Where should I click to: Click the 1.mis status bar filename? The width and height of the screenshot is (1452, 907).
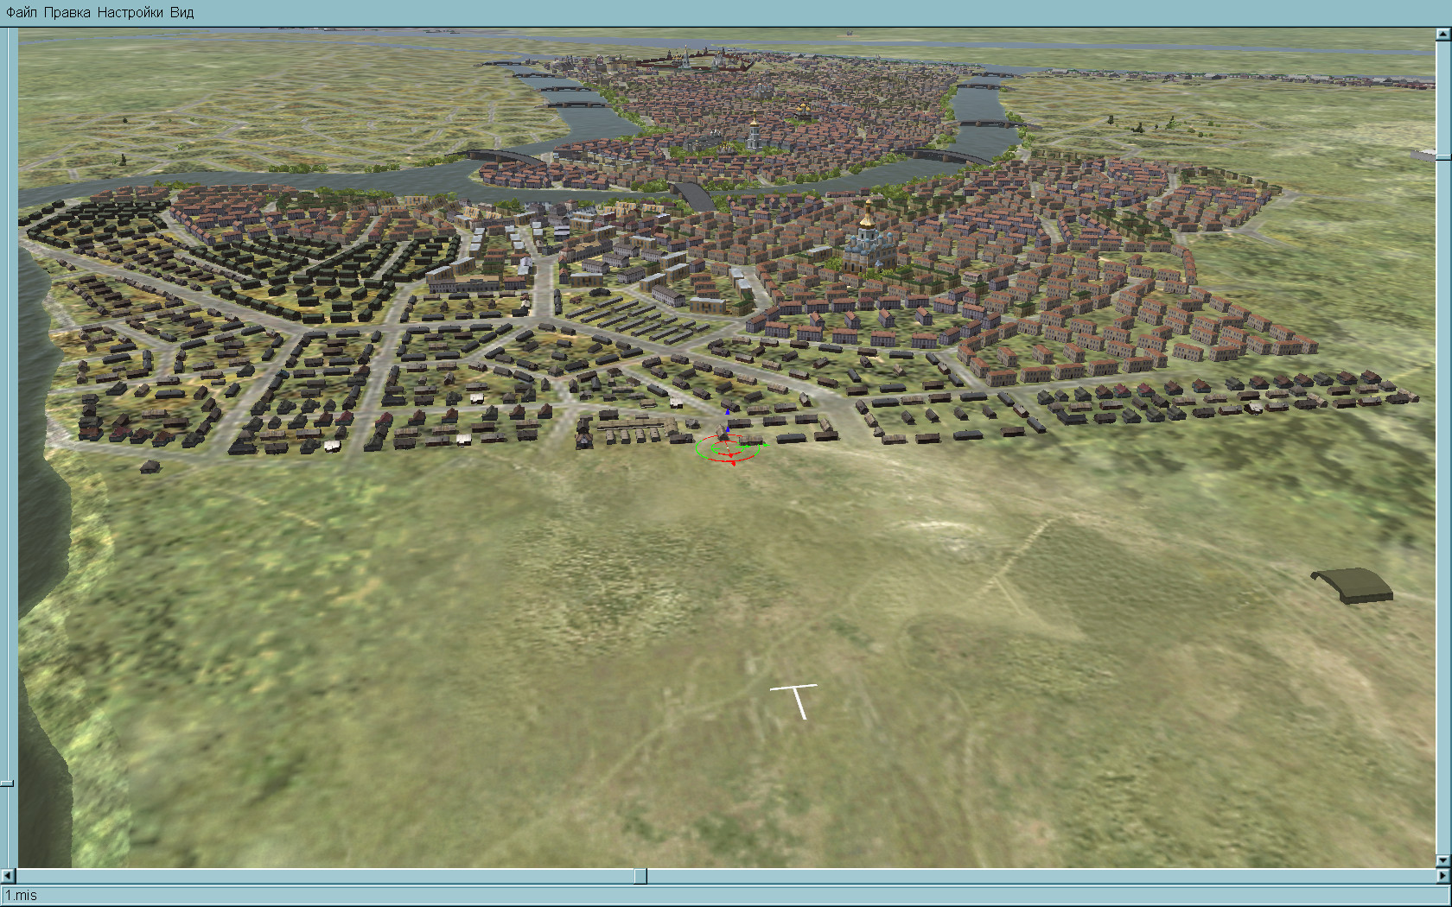click(21, 896)
